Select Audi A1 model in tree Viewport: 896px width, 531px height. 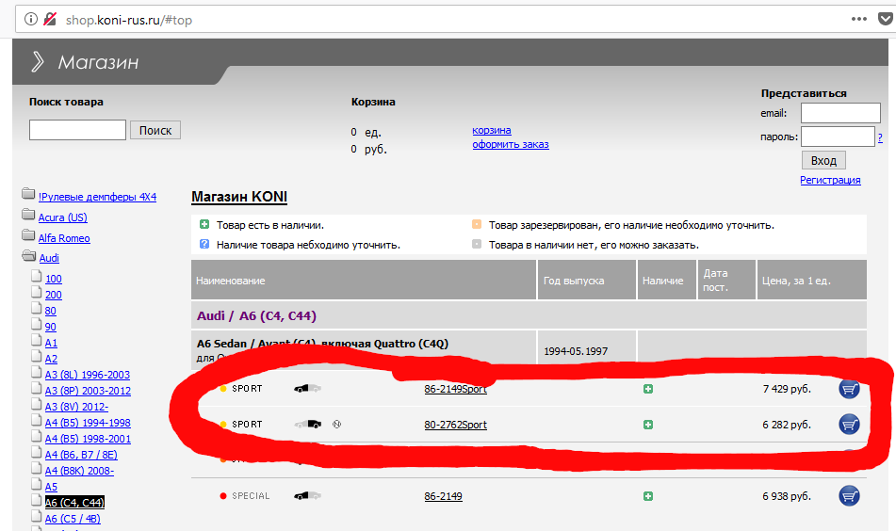pos(52,343)
